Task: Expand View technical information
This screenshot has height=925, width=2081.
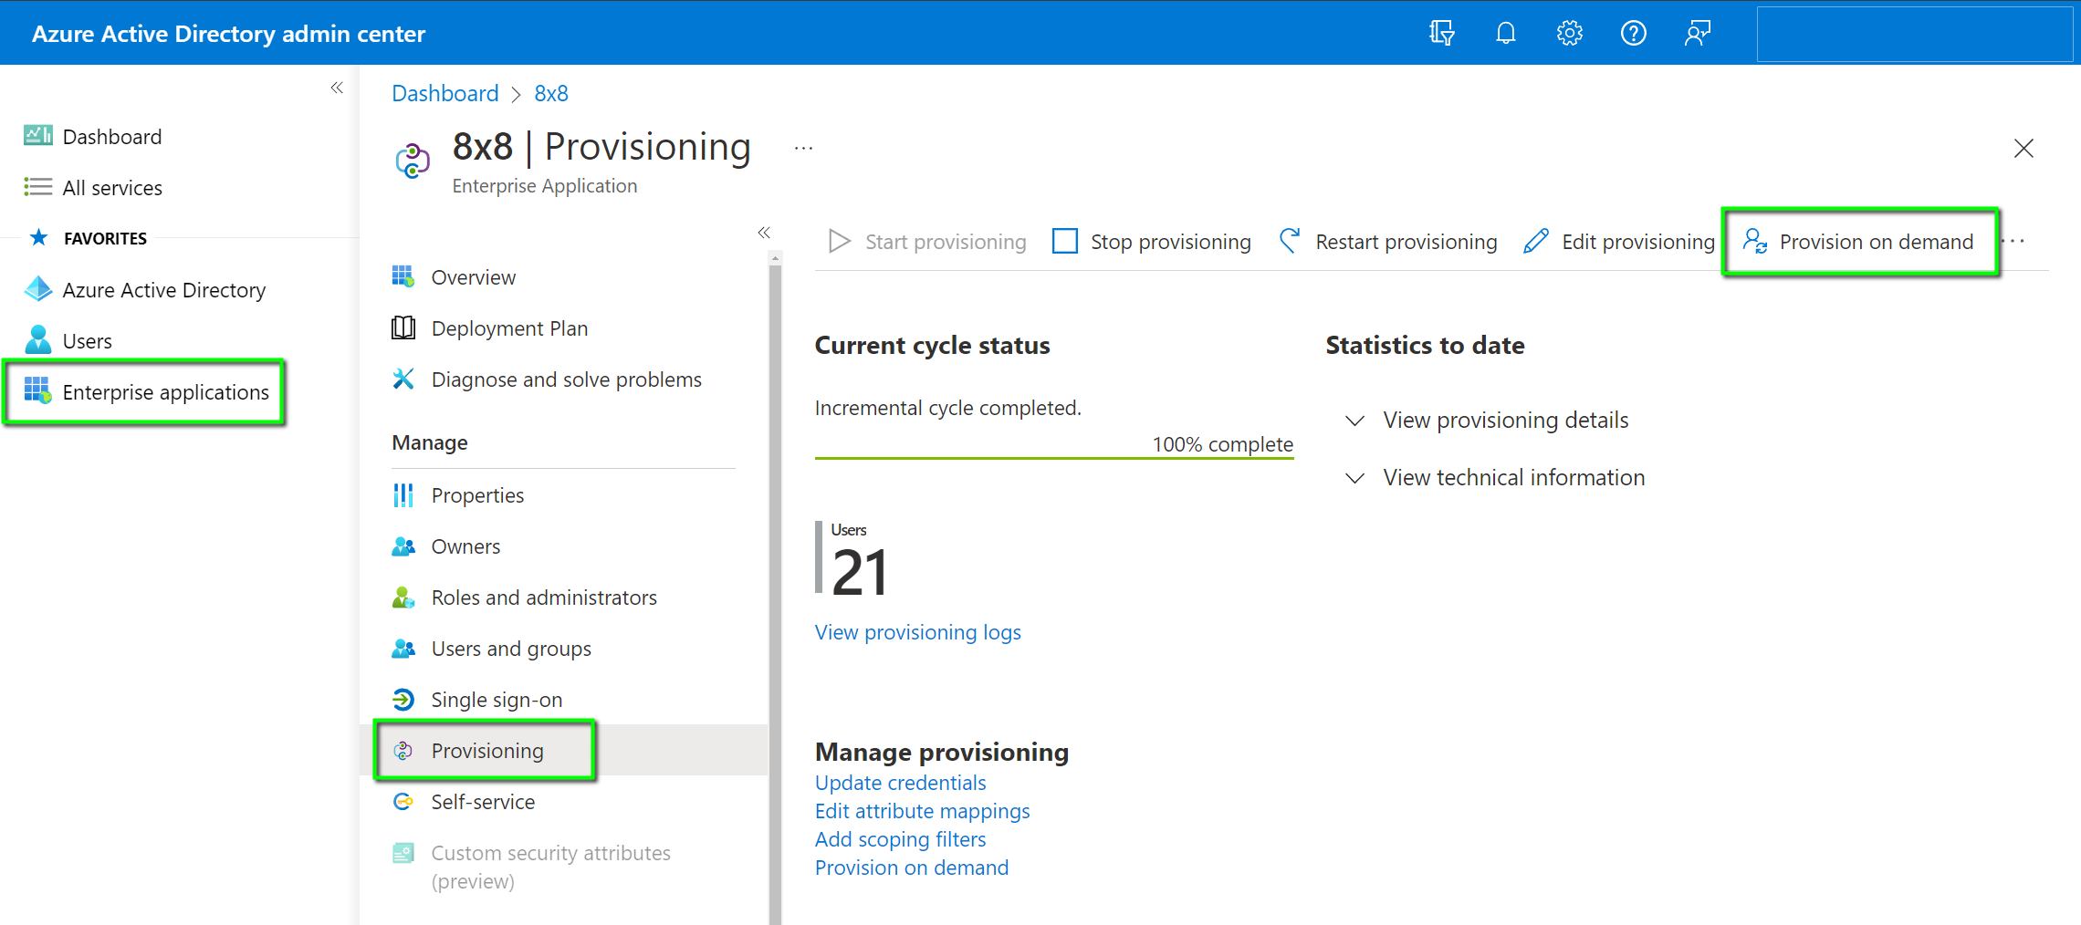Action: (x=1496, y=477)
